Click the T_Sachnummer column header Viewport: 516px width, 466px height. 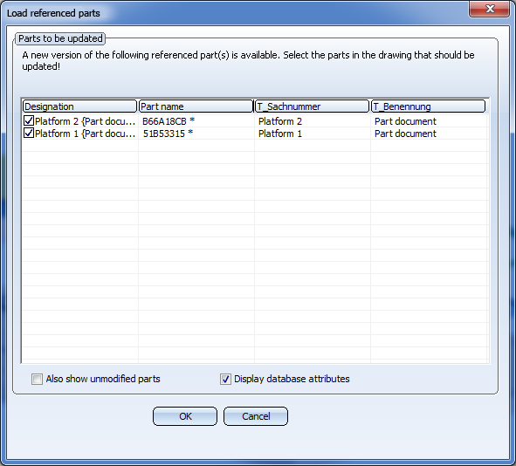pyautogui.click(x=312, y=106)
